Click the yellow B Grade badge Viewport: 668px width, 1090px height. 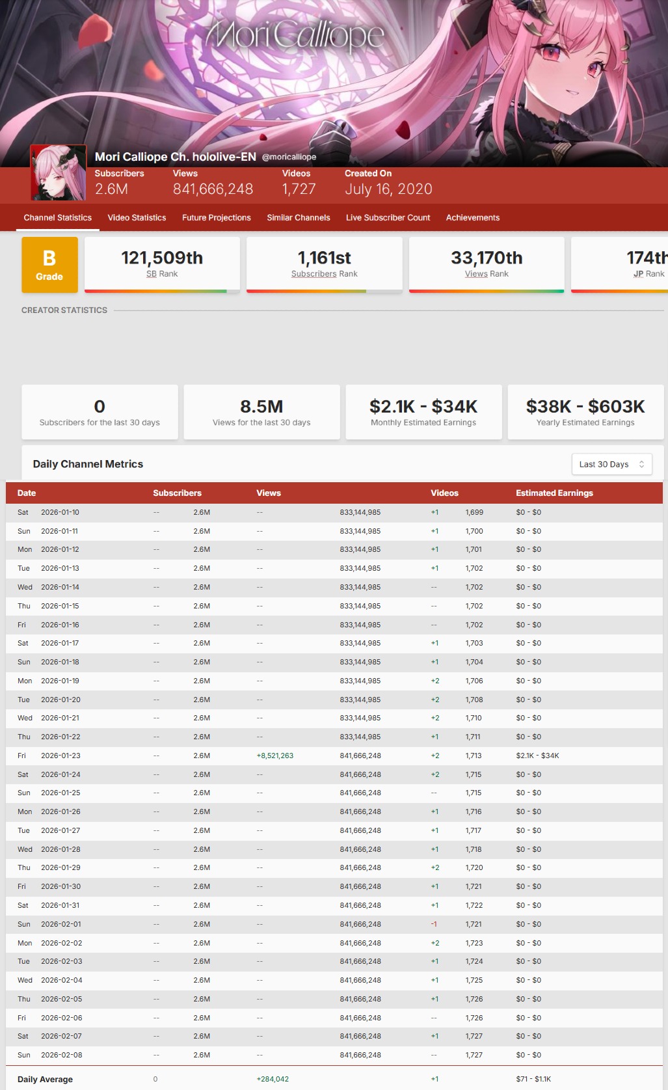pos(49,265)
